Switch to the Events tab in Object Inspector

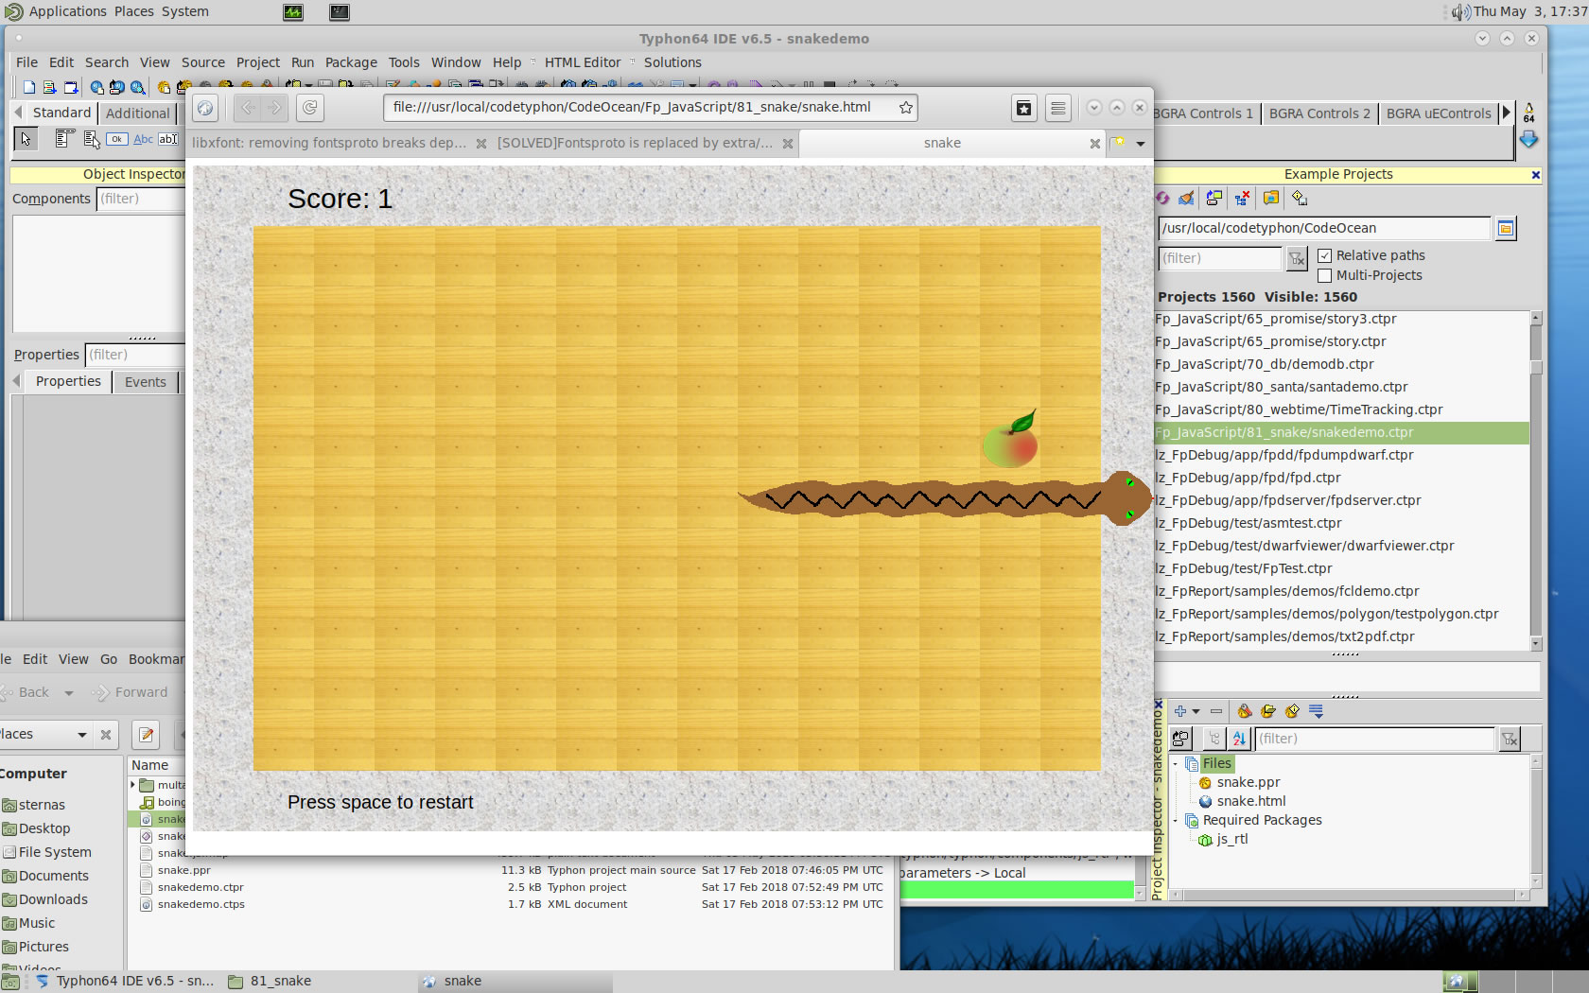pyautogui.click(x=146, y=382)
